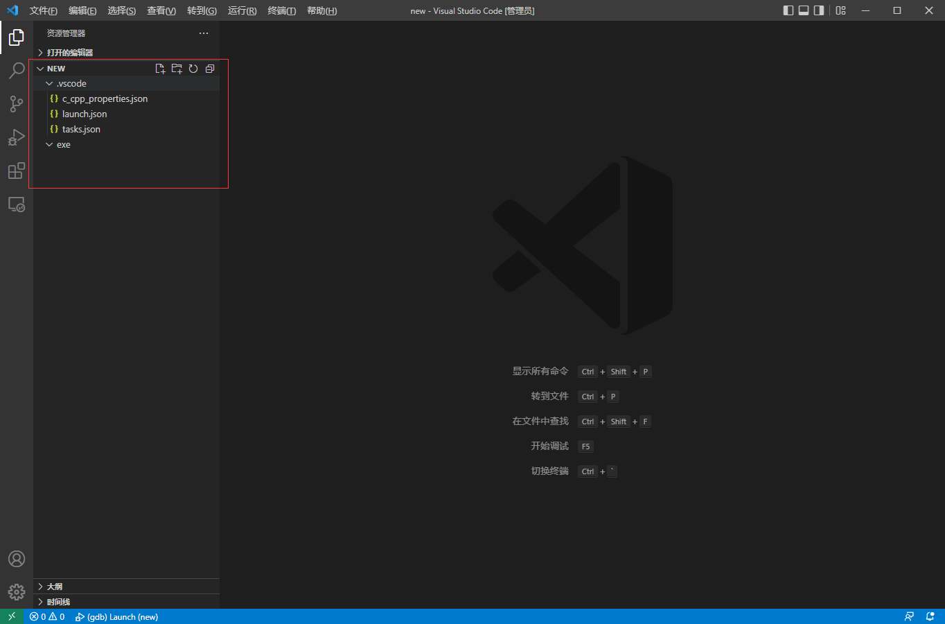
Task: Expand the 大纲 outline section
Action: coord(127,587)
